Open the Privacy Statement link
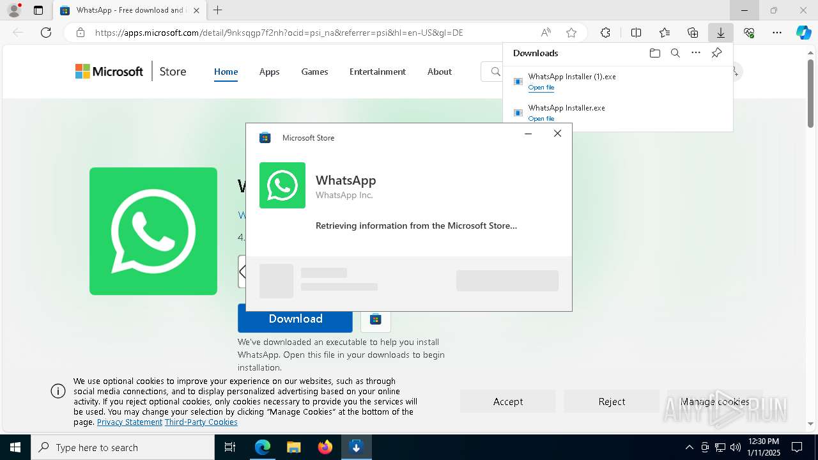 130,422
